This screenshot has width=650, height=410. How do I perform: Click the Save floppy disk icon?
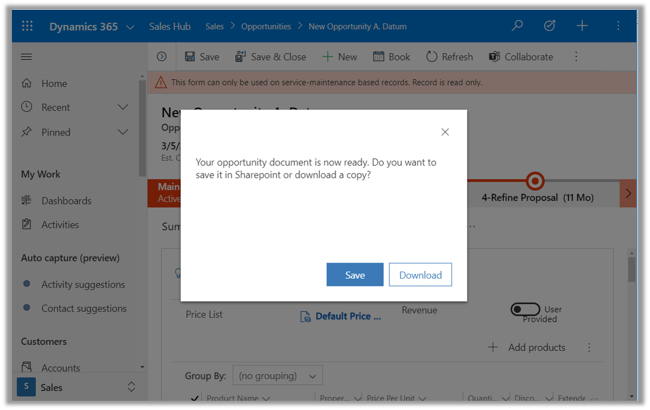click(x=190, y=57)
